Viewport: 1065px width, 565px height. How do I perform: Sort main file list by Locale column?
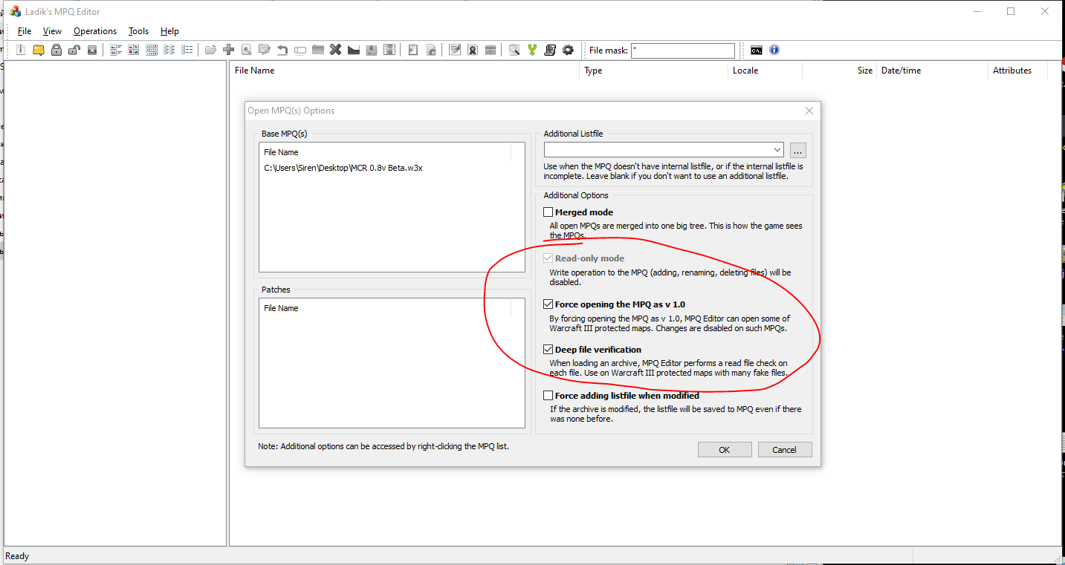(765, 71)
